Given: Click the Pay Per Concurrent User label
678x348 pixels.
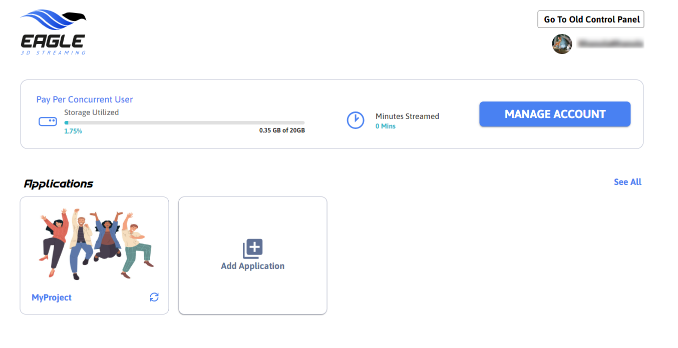Looking at the screenshot, I should pyautogui.click(x=85, y=99).
